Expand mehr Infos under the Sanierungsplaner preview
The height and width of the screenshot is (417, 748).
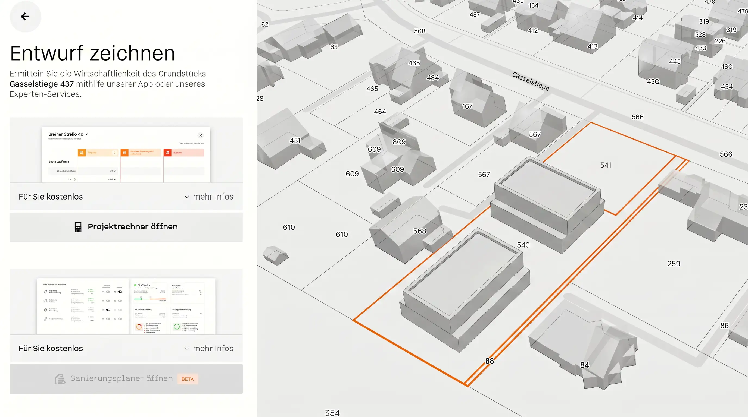tap(209, 348)
